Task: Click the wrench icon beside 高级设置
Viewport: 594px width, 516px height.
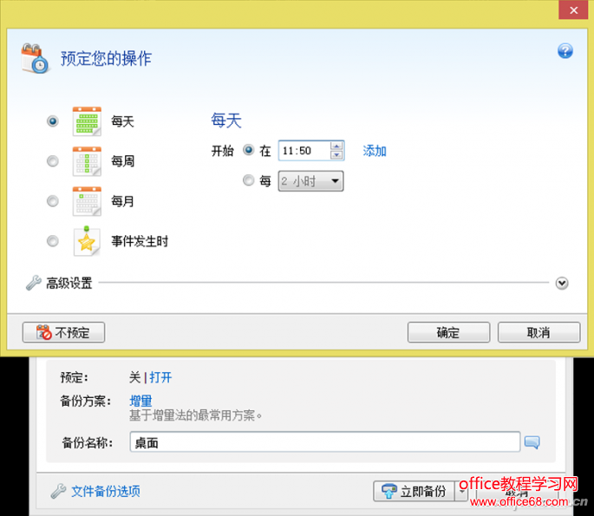Action: (34, 283)
